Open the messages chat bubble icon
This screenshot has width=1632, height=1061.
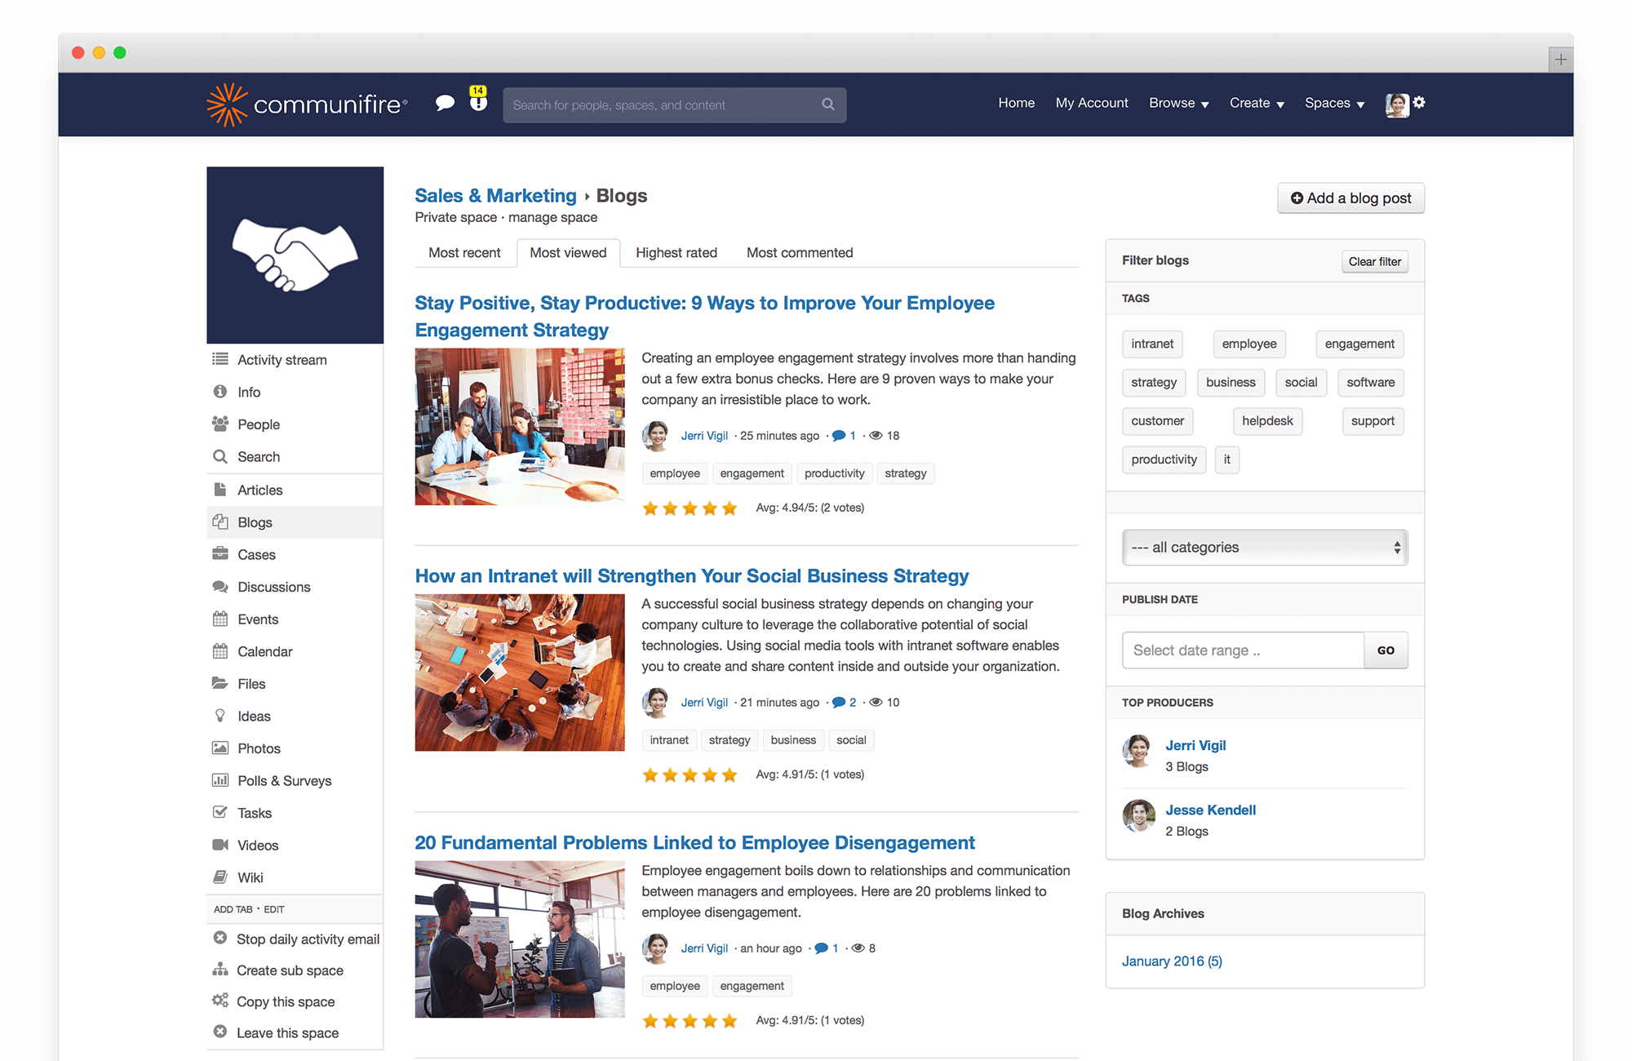pyautogui.click(x=445, y=104)
